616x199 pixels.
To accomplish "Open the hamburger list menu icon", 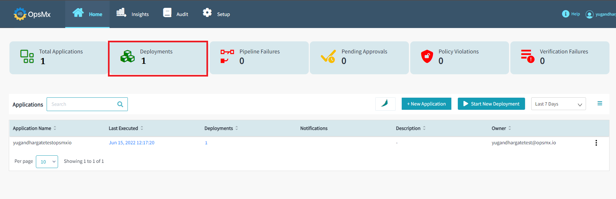I will click(599, 104).
